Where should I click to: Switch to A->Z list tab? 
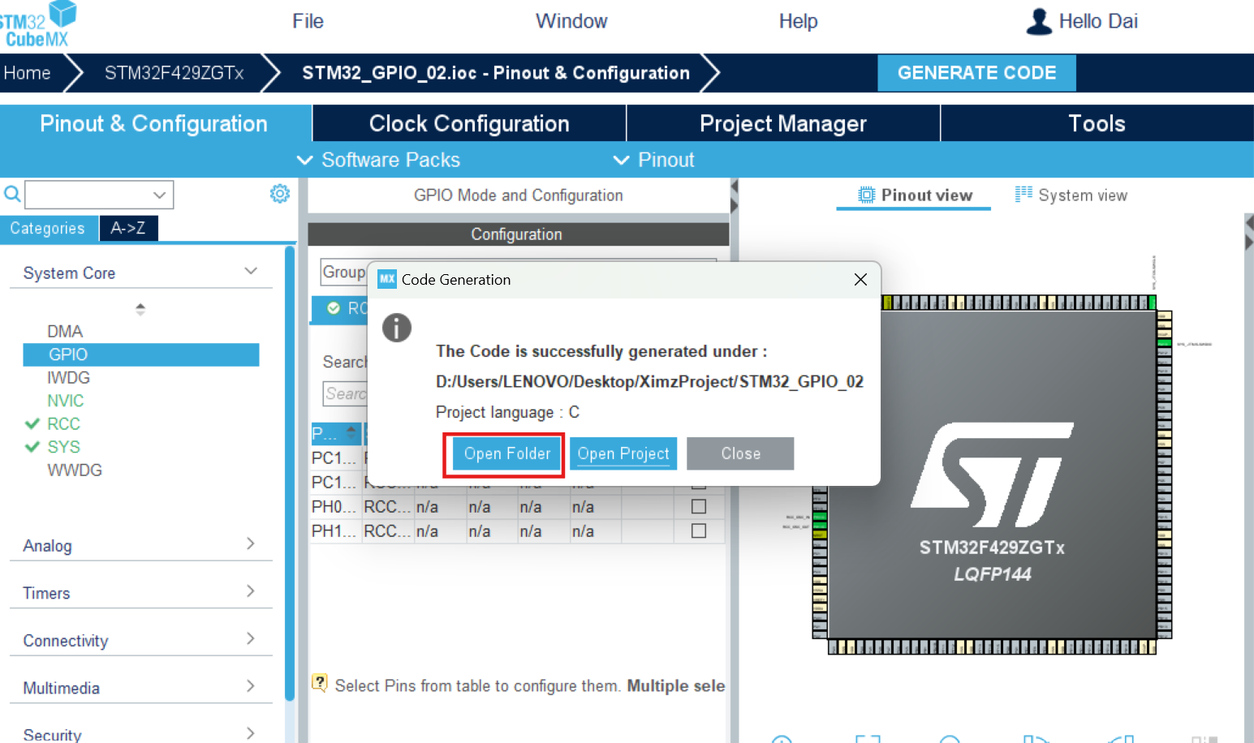point(128,228)
